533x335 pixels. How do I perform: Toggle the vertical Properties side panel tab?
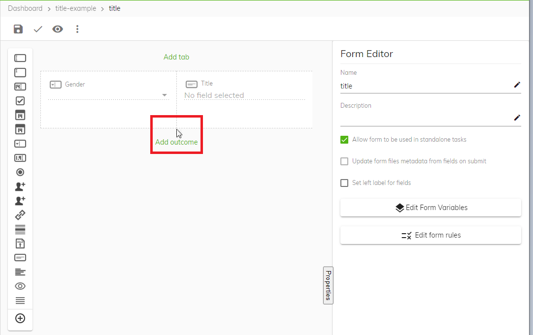(x=328, y=285)
